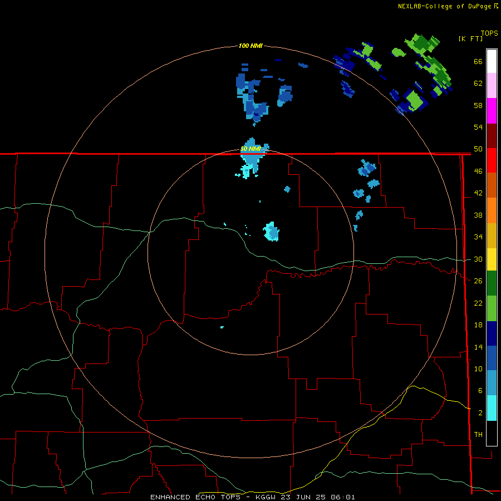Click the 46 value in legend scale
The image size is (501, 501).
(x=478, y=171)
